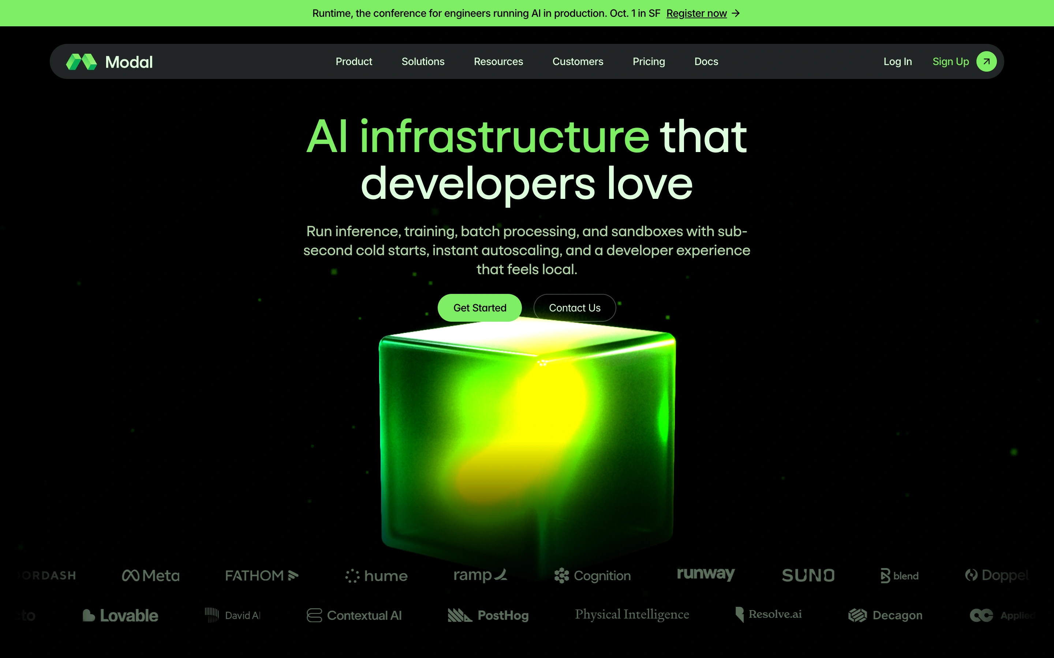The width and height of the screenshot is (1054, 658).
Task: Click the DoorDash logo at left edge
Action: [47, 576]
